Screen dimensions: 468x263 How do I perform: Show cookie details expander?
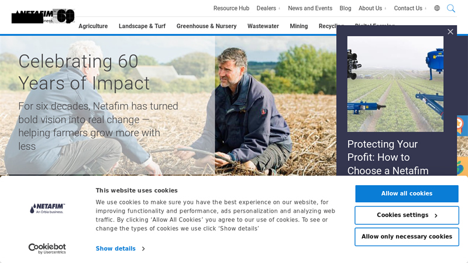121,249
